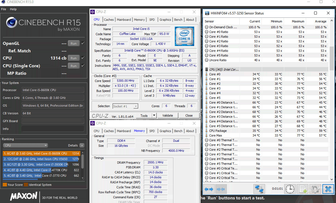Click CPU-Z Validate button
Viewport: 336px width, 203px height.
(168, 115)
